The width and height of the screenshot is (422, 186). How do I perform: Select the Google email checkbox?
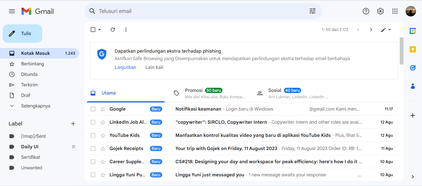[93, 109]
